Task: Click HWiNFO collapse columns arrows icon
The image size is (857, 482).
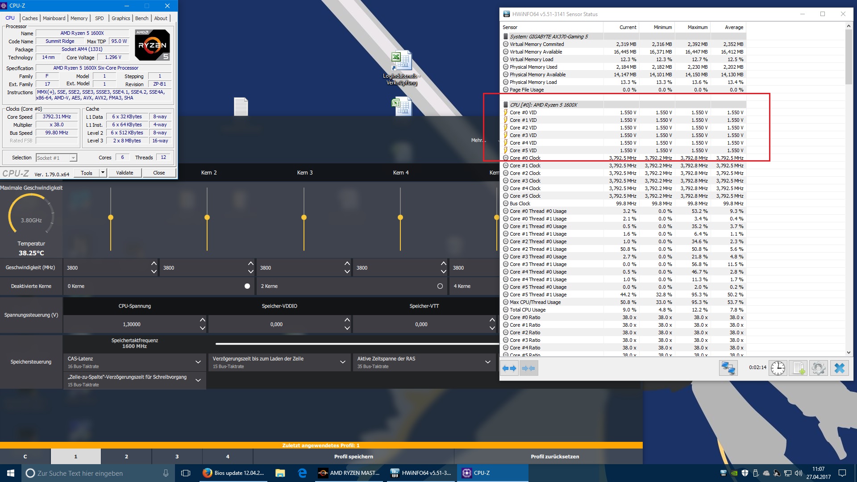Action: (x=528, y=368)
